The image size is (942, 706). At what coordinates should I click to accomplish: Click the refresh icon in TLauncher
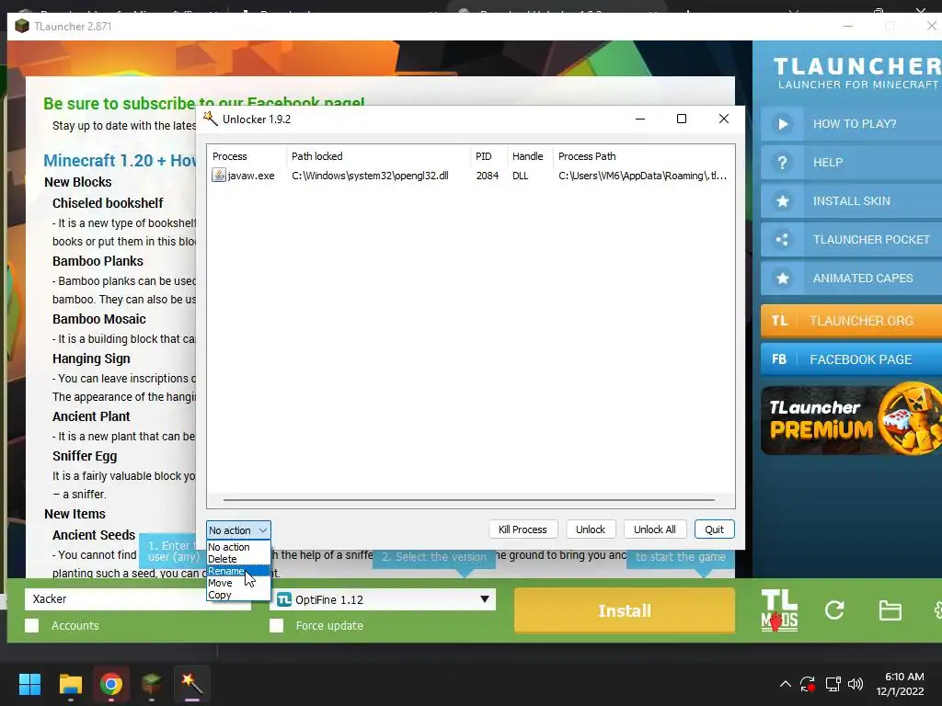pyautogui.click(x=834, y=610)
